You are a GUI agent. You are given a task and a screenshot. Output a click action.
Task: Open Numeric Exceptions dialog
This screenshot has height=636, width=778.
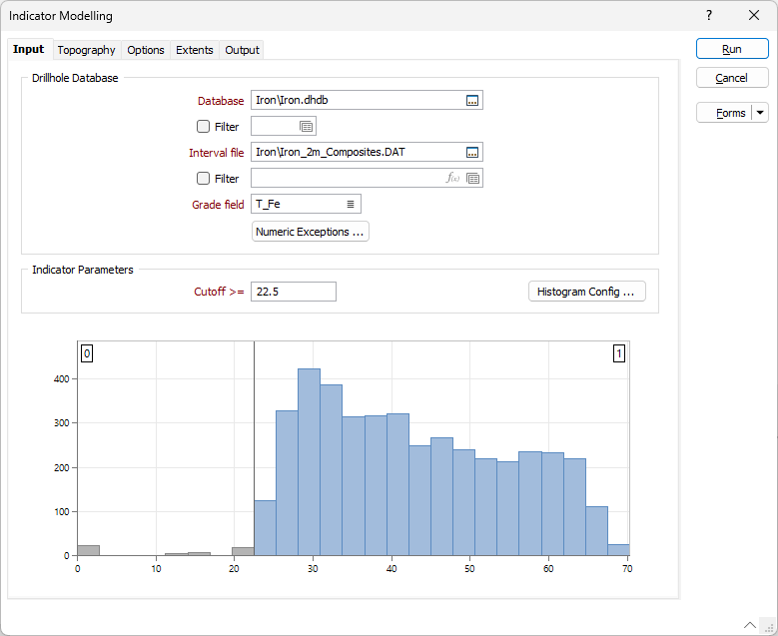311,232
